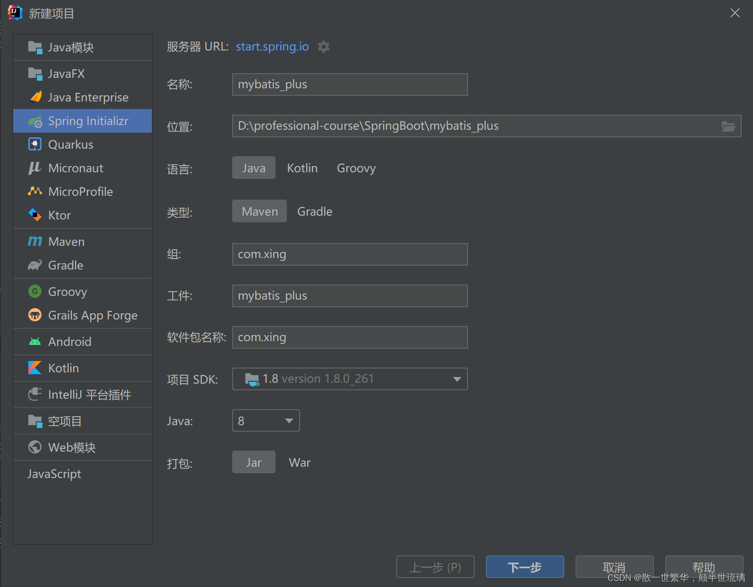Select Kotlin as the language
Viewport: 753px width, 587px height.
click(302, 168)
